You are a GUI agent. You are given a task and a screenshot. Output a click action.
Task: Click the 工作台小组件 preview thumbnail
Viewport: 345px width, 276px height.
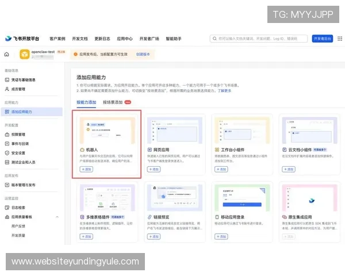242,131
